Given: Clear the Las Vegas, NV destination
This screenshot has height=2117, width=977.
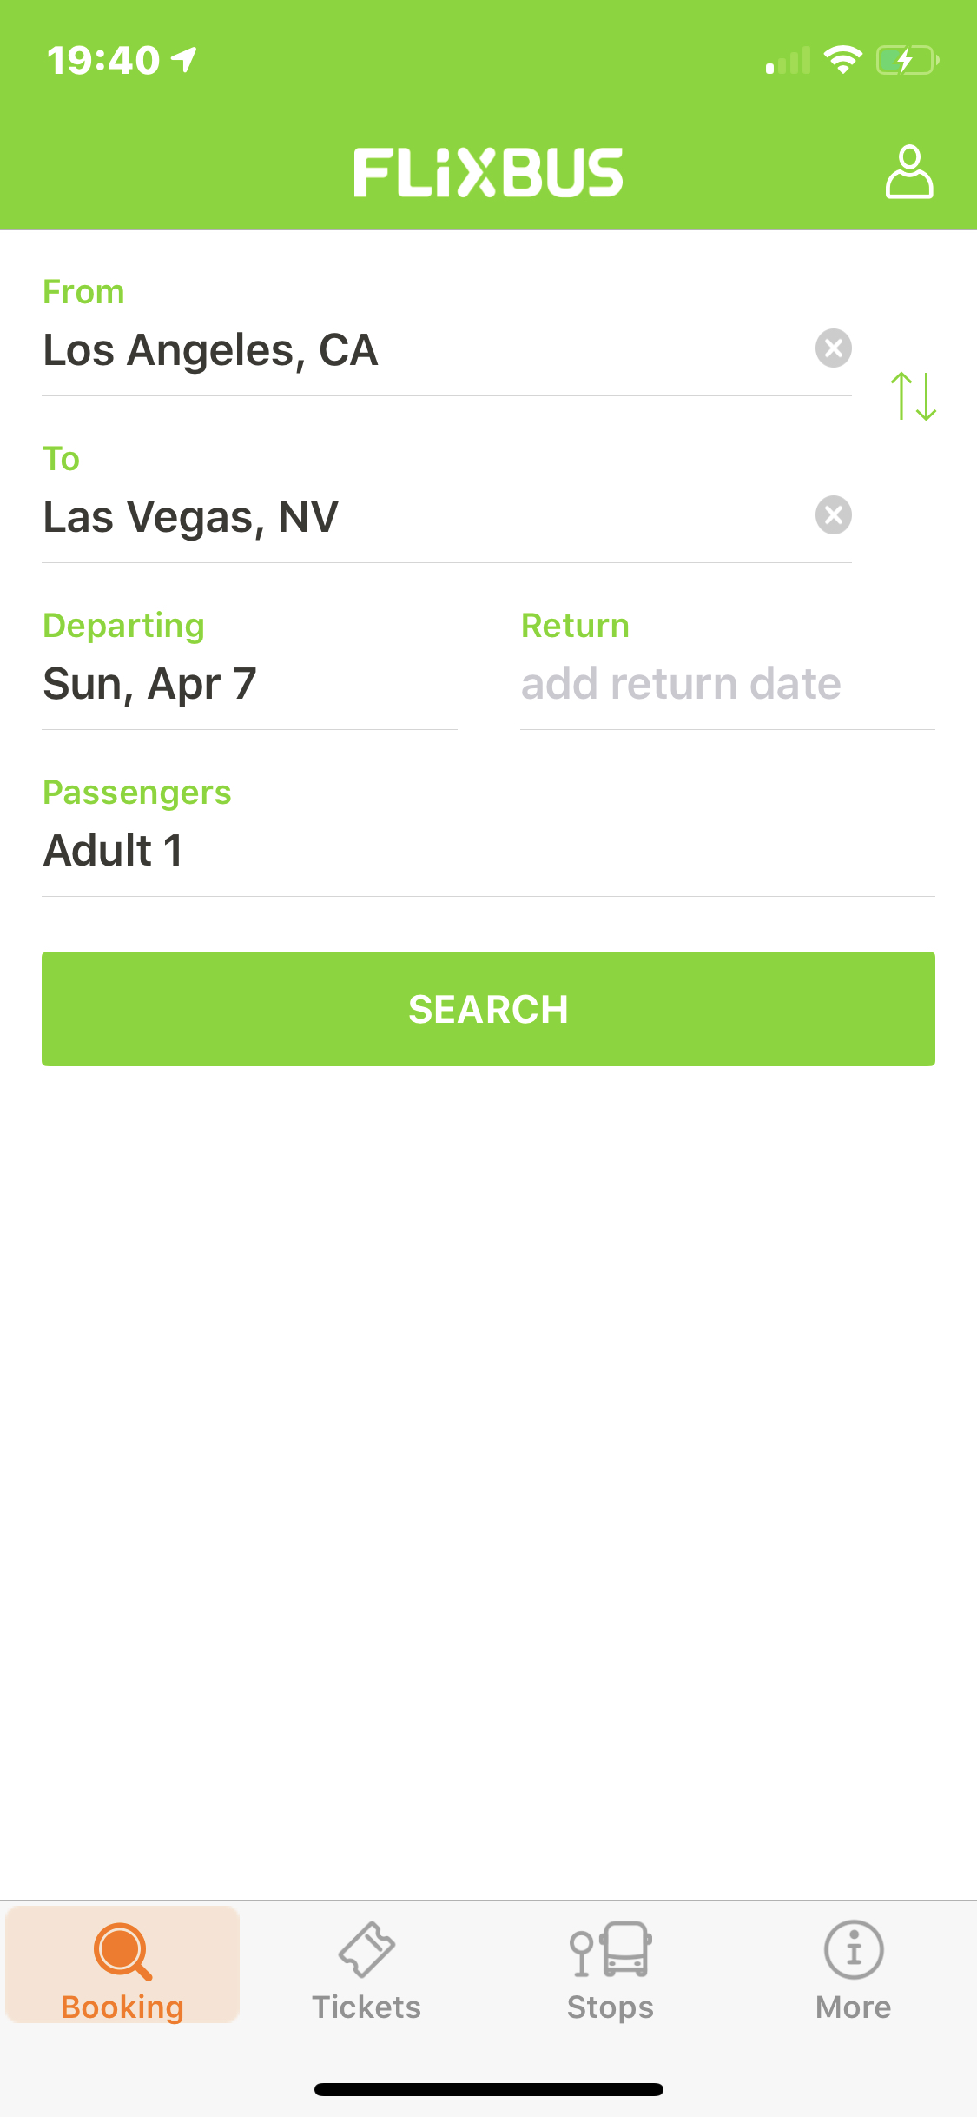Looking at the screenshot, I should [x=833, y=515].
